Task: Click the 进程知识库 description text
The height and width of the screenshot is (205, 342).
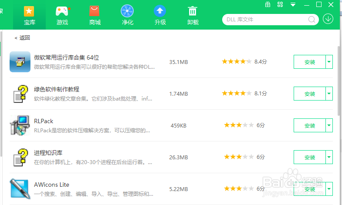Action: [x=93, y=162]
